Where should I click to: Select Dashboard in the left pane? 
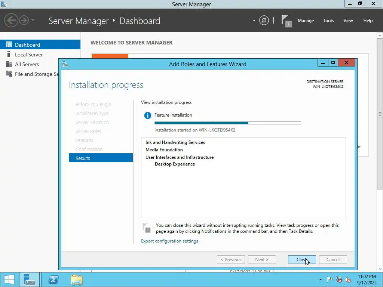[40, 45]
